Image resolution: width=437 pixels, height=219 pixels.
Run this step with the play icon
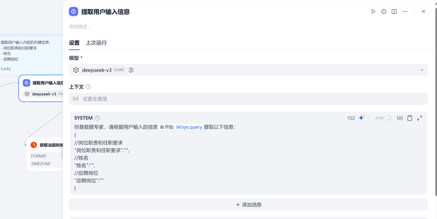point(373,11)
